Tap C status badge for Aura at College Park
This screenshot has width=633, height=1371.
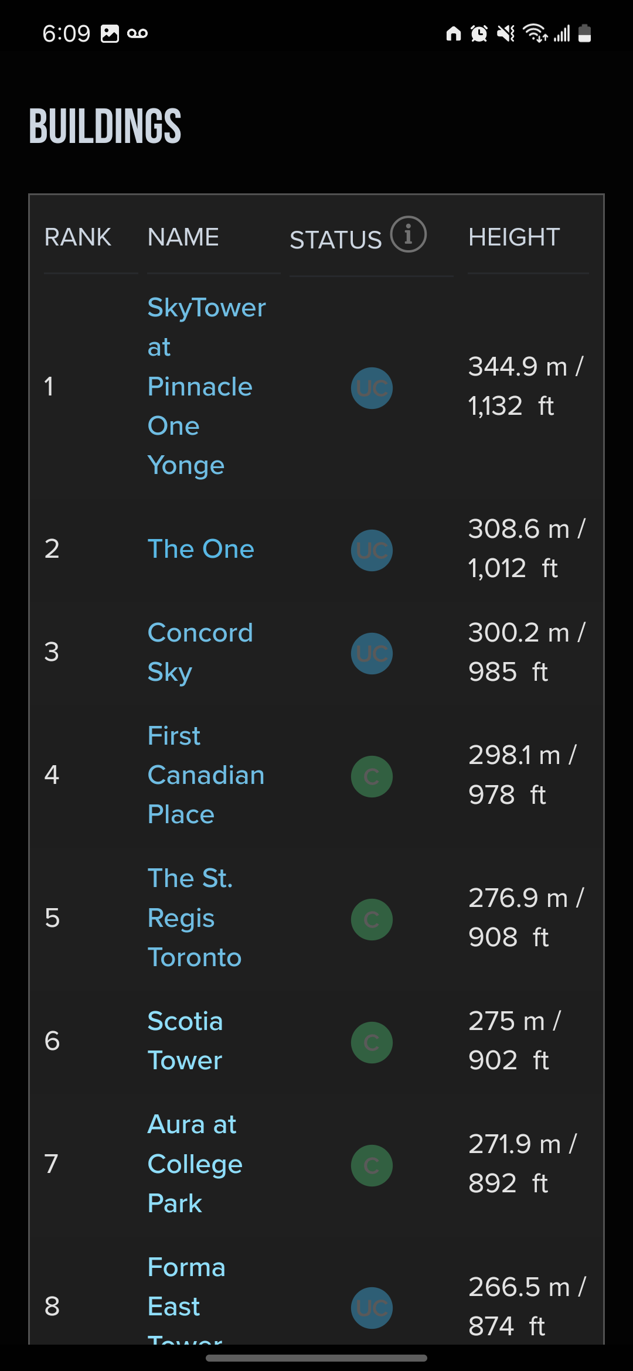point(372,1165)
